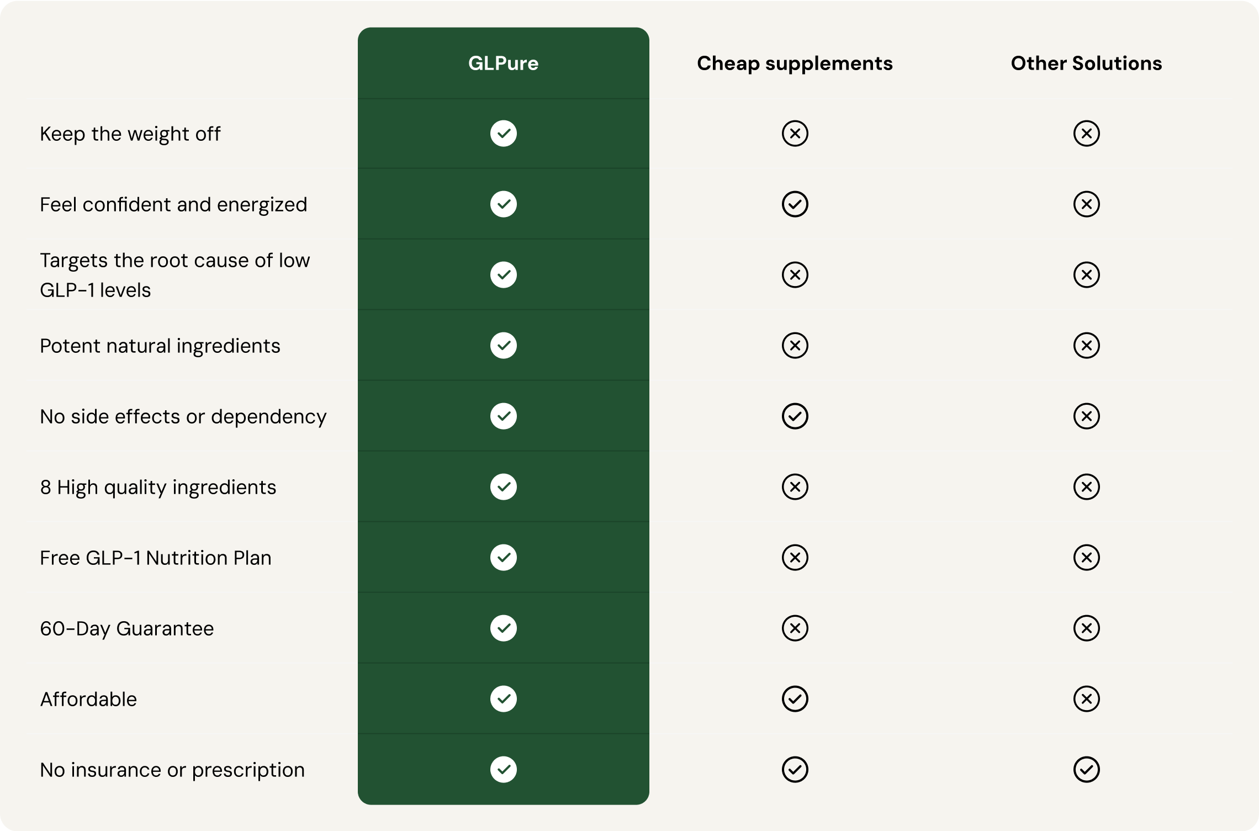Click Cheap supplements checkmark in Affordable row
This screenshot has width=1259, height=831.
pos(795,699)
